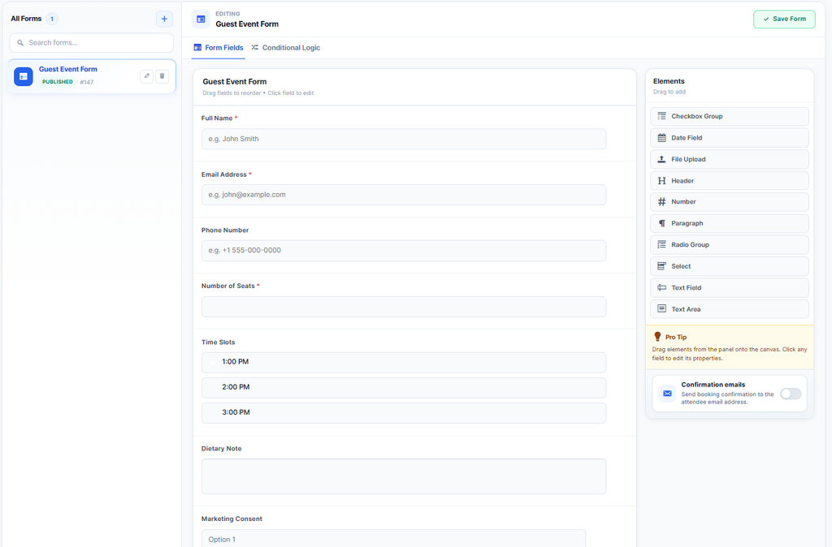Choose Option 1 under Marketing Consent
This screenshot has height=547, width=832.
coord(394,539)
